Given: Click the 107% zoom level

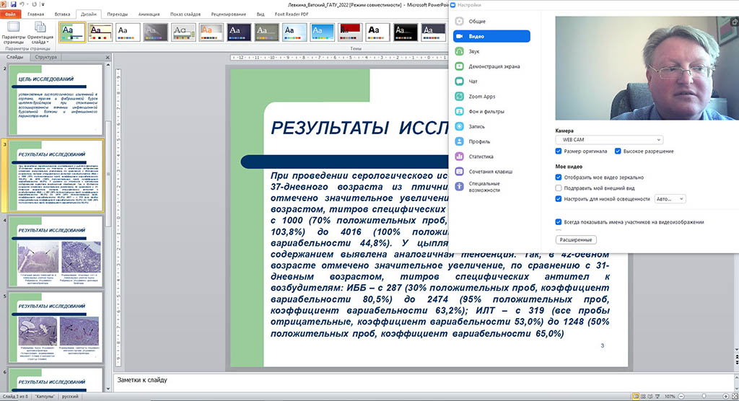Looking at the screenshot, I should 670,397.
